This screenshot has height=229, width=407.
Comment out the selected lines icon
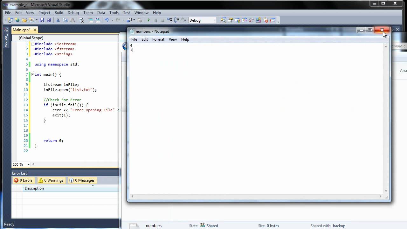click(91, 20)
